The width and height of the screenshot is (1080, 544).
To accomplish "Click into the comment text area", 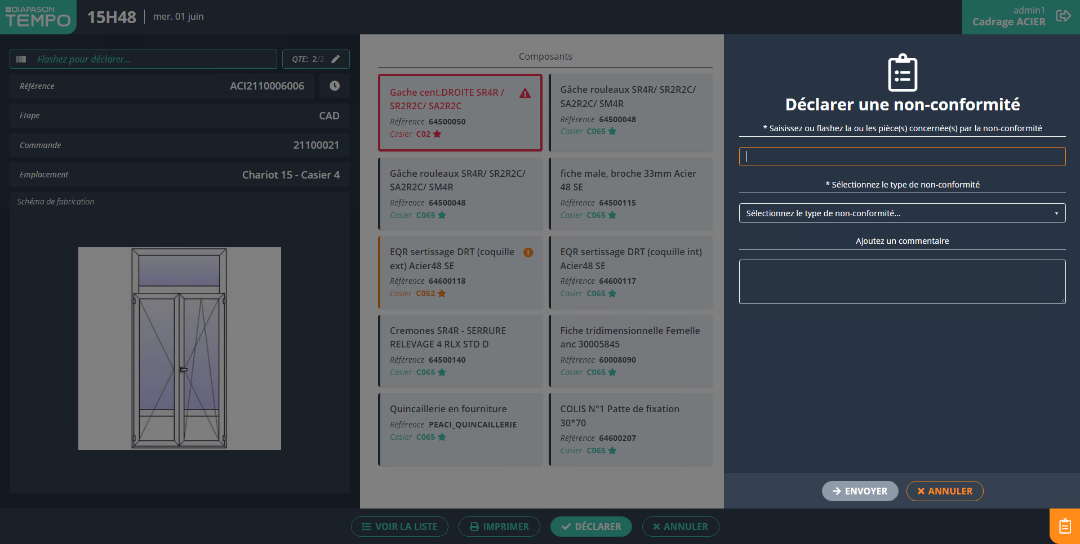I will pos(902,282).
